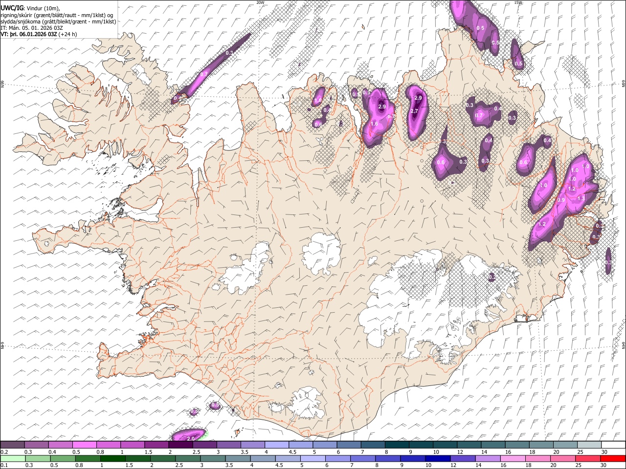Click the top-row legend swatch starting at 0.2
This screenshot has width=626, height=469.
pos(12,445)
